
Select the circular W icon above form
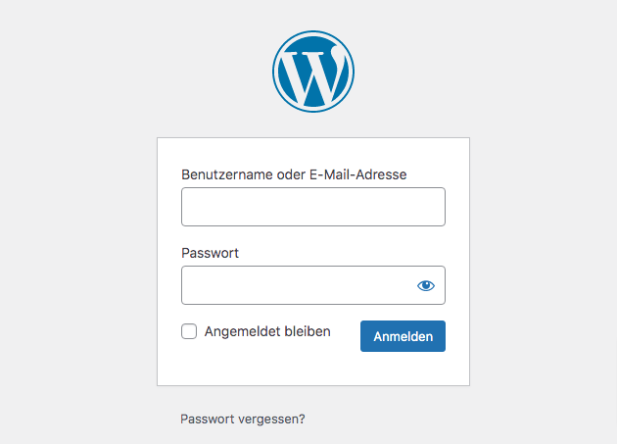[313, 72]
